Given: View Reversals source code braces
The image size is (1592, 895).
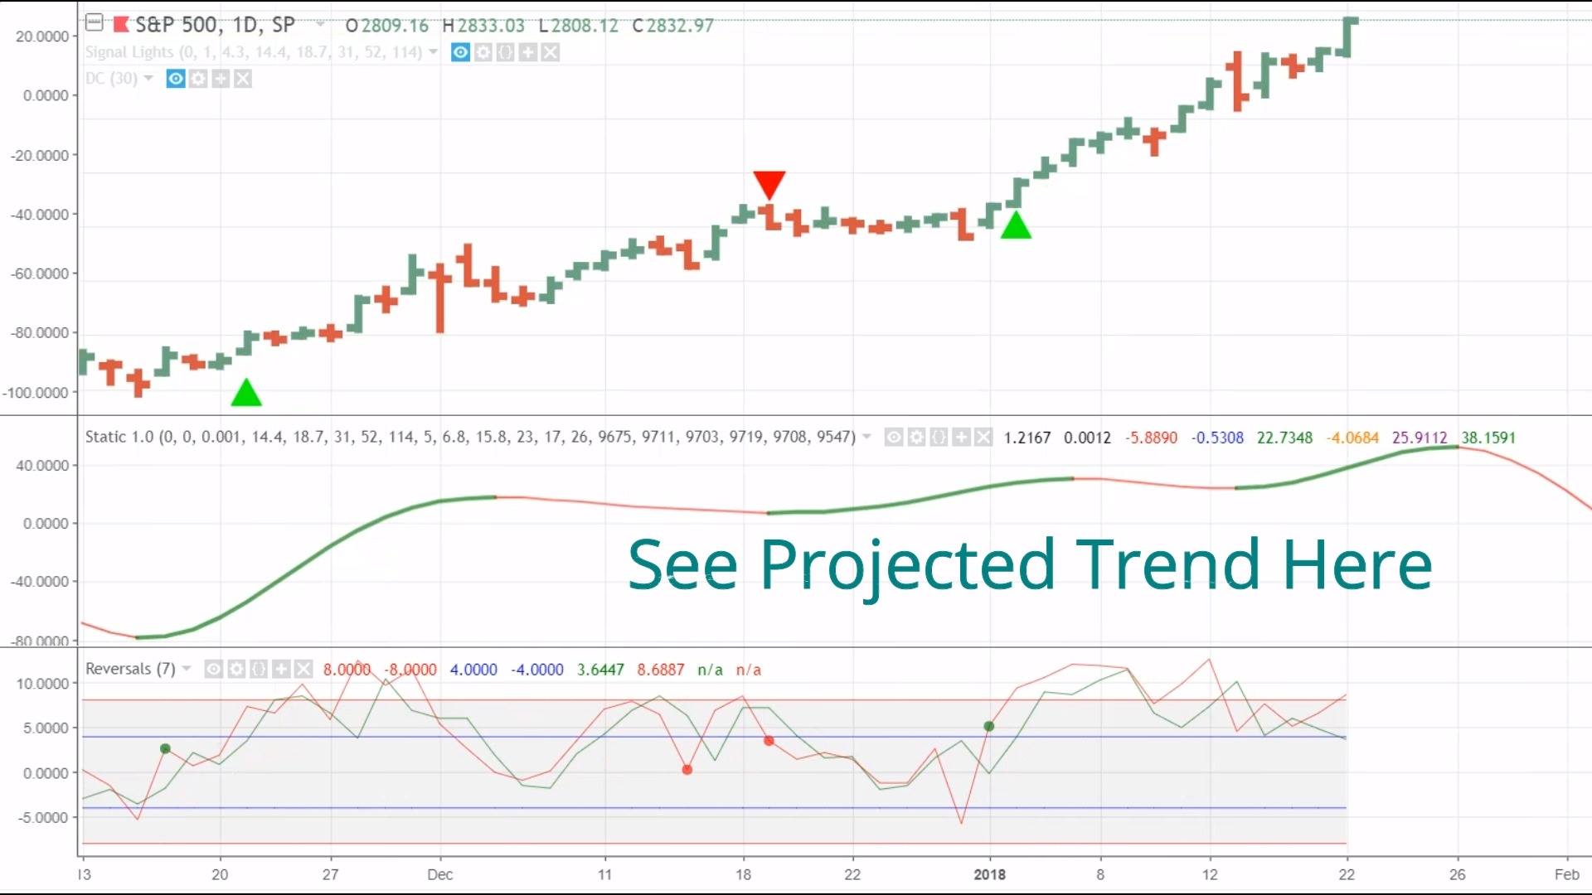Looking at the screenshot, I should (x=259, y=669).
